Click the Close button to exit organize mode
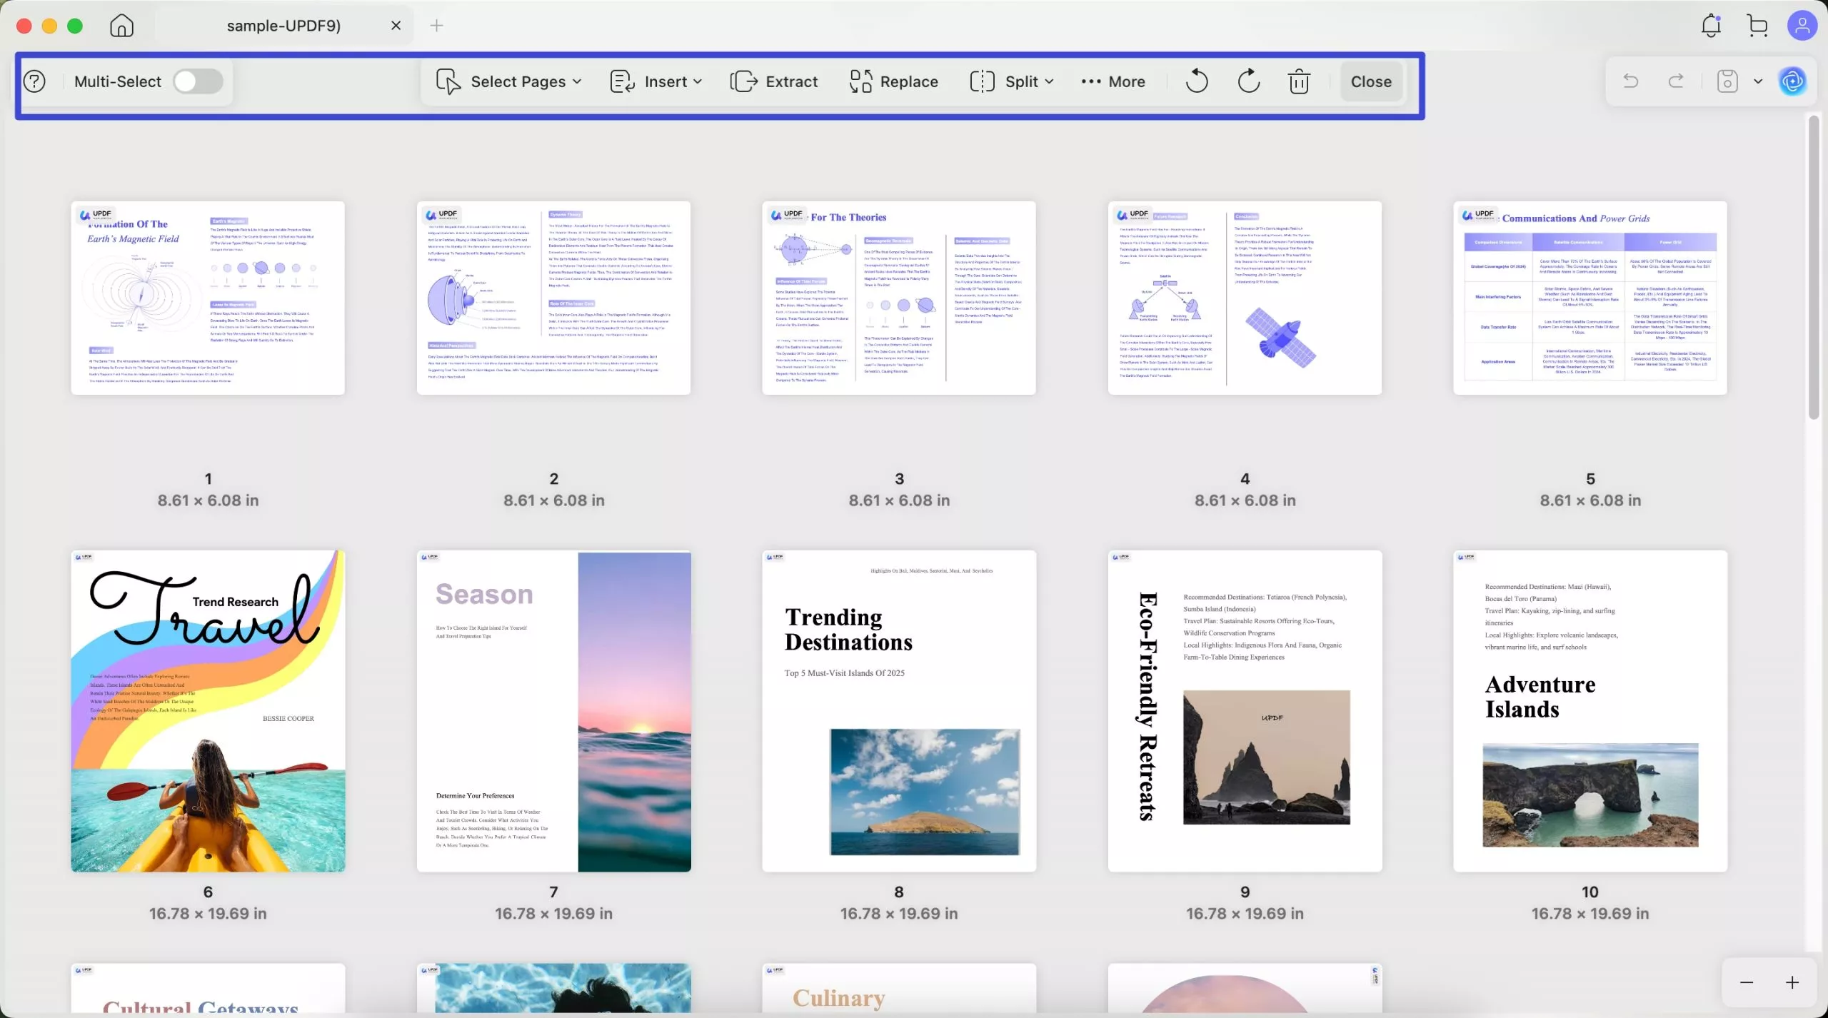 (x=1370, y=81)
